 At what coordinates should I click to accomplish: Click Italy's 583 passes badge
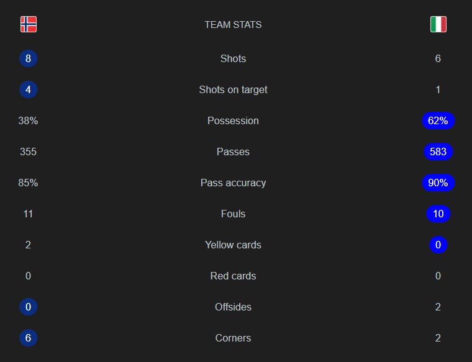(438, 152)
